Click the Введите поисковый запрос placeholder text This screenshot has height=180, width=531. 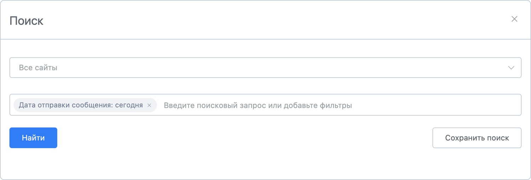click(257, 105)
